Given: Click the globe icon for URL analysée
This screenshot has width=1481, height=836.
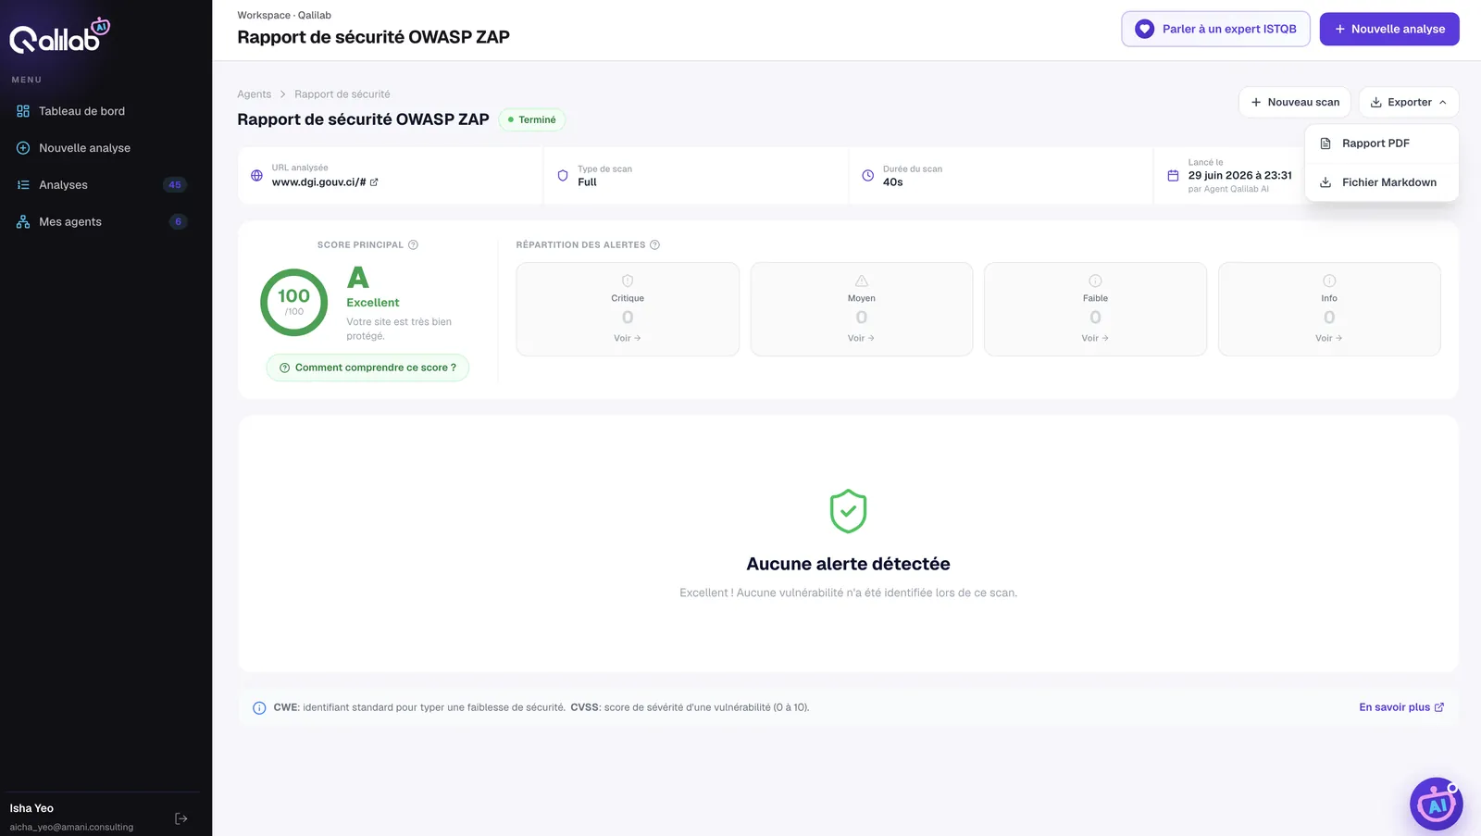Looking at the screenshot, I should click(x=256, y=176).
